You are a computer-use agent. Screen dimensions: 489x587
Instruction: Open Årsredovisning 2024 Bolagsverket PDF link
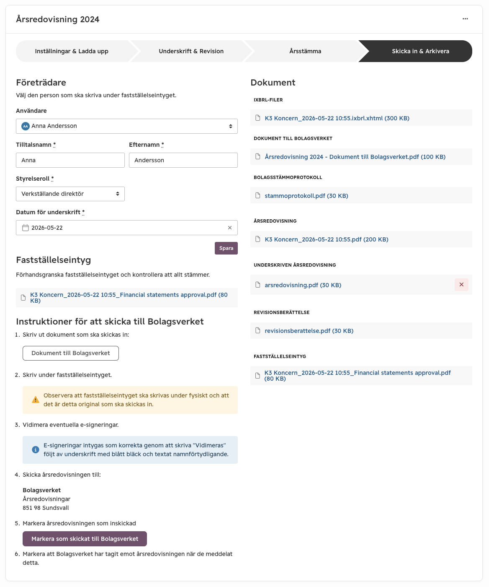[x=355, y=157]
